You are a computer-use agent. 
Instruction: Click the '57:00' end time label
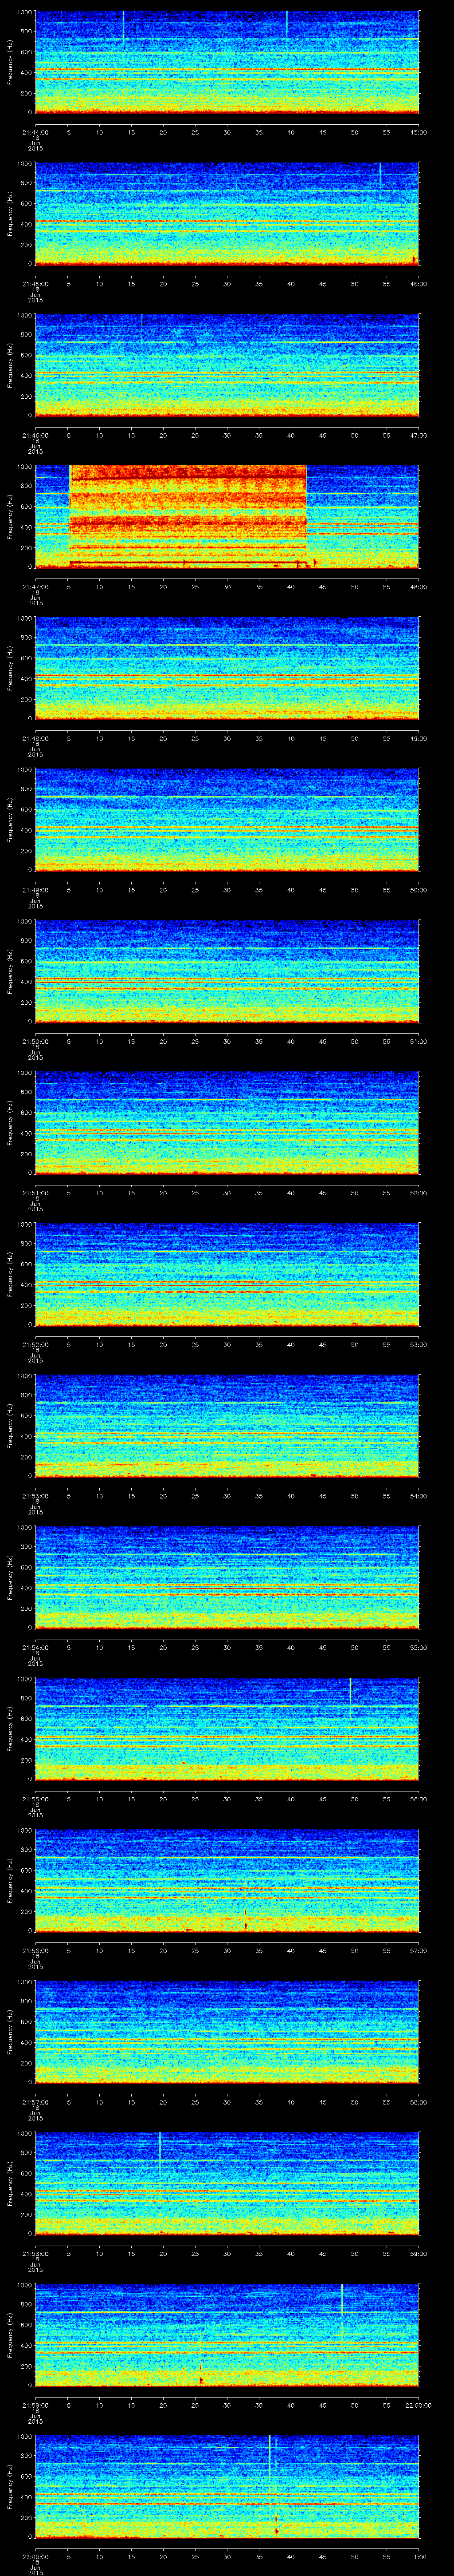coord(418,1950)
